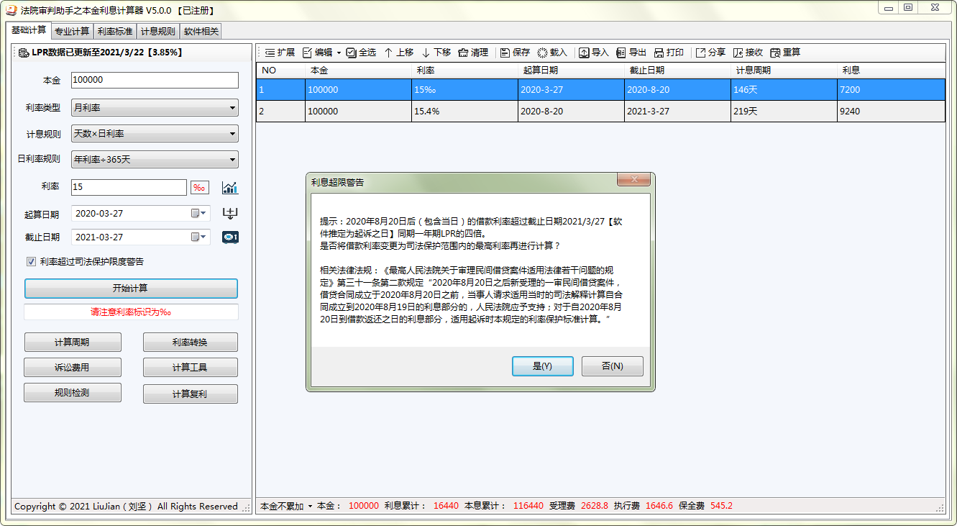Click the 本金 input field
The width and height of the screenshot is (957, 526).
(155, 81)
